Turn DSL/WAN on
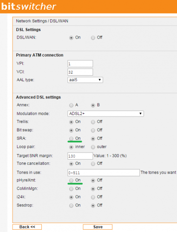The width and height of the screenshot is (177, 232). pos(71,38)
